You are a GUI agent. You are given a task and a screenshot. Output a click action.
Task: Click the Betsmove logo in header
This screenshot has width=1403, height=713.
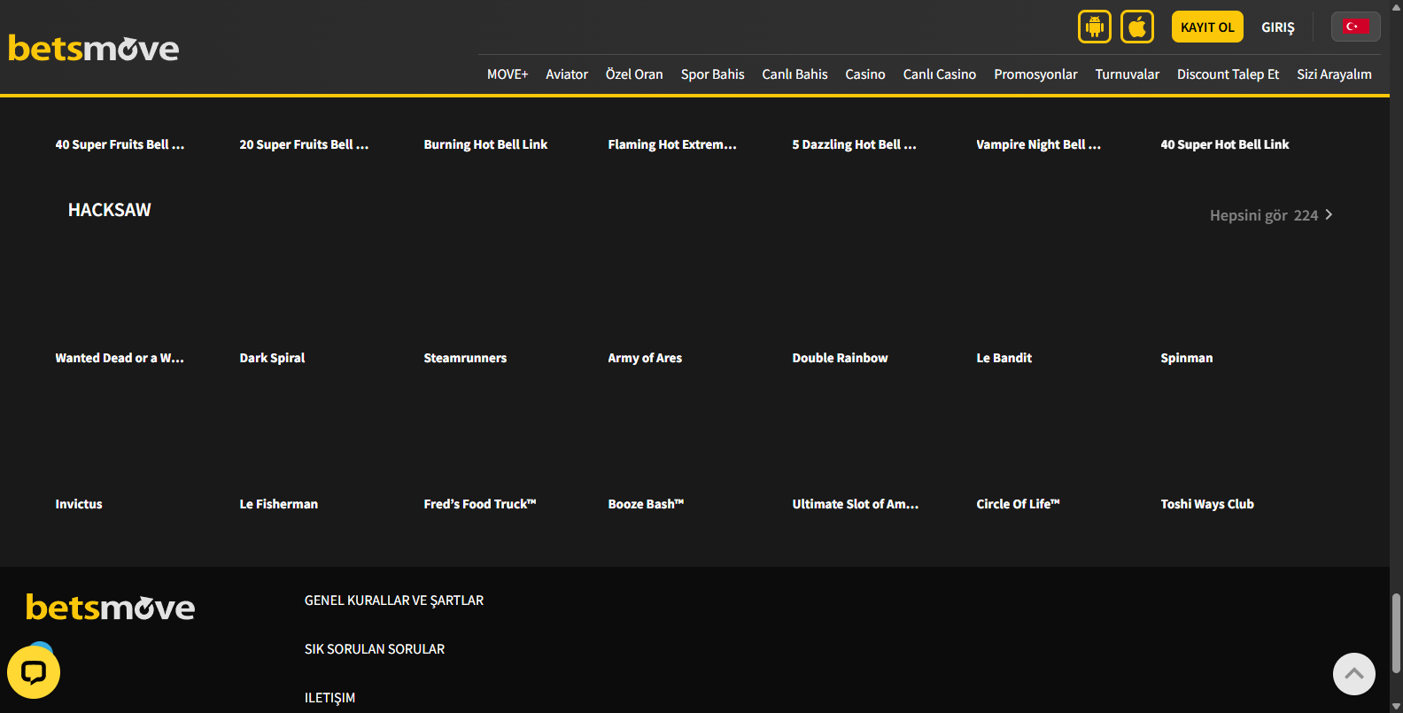coord(94,48)
